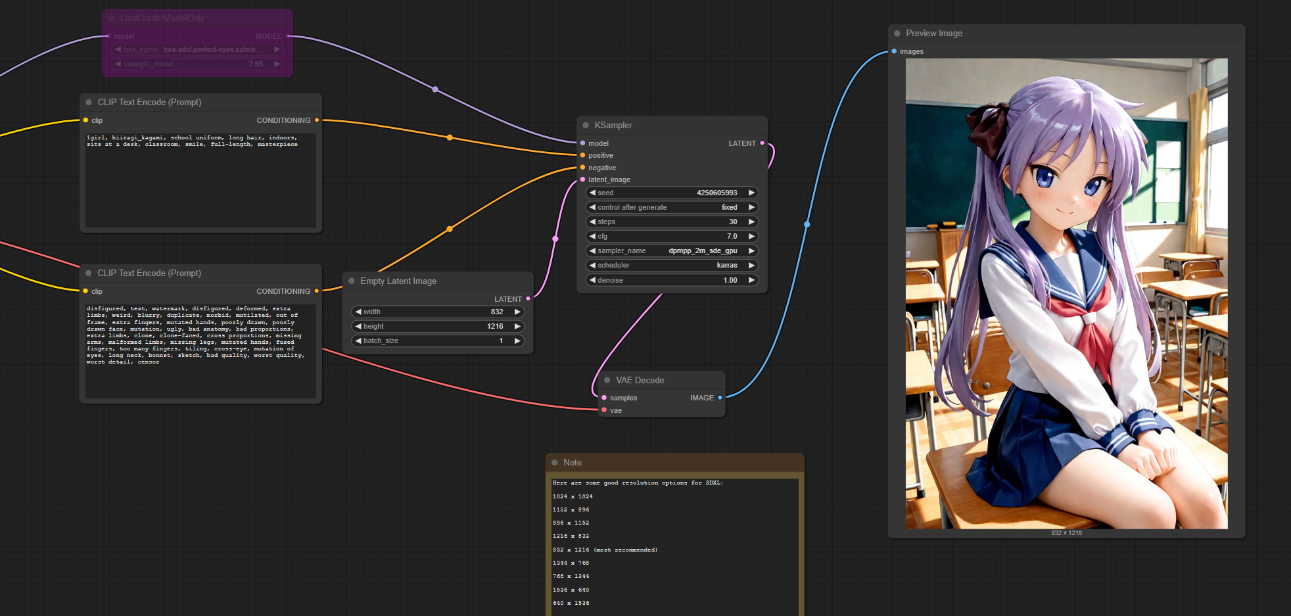
Task: Click midpoint dot on purple model link
Action: [434, 89]
